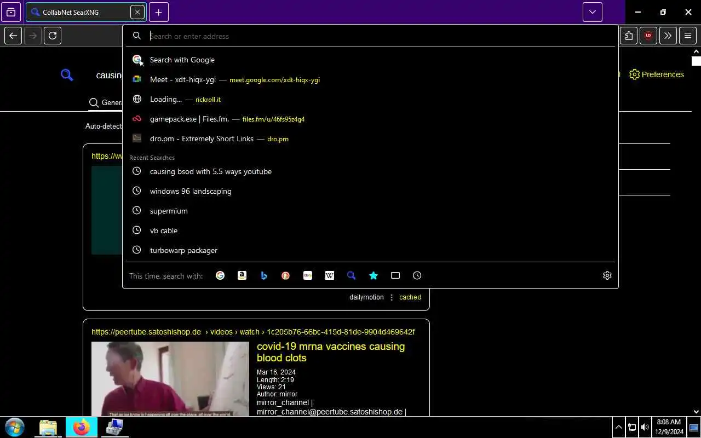Search this time with SearXNG magnifier icon
This screenshot has width=701, height=438.
352,275
